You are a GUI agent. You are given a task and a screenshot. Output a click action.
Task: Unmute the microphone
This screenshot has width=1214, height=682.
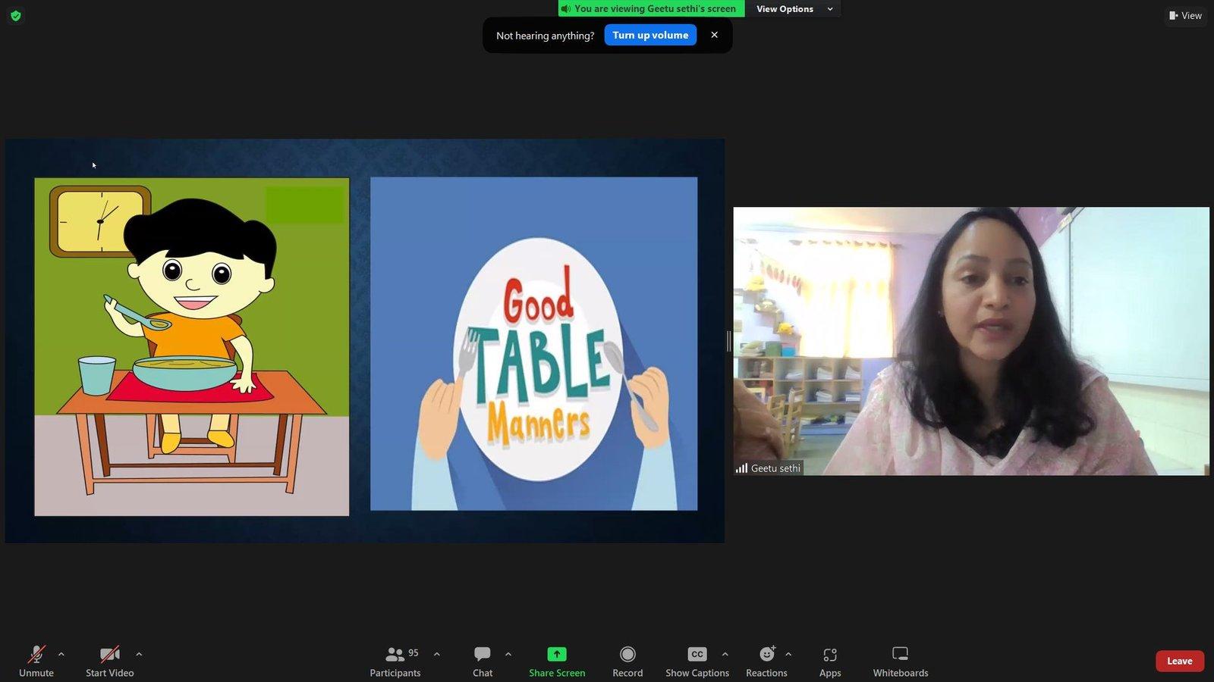pos(36,661)
